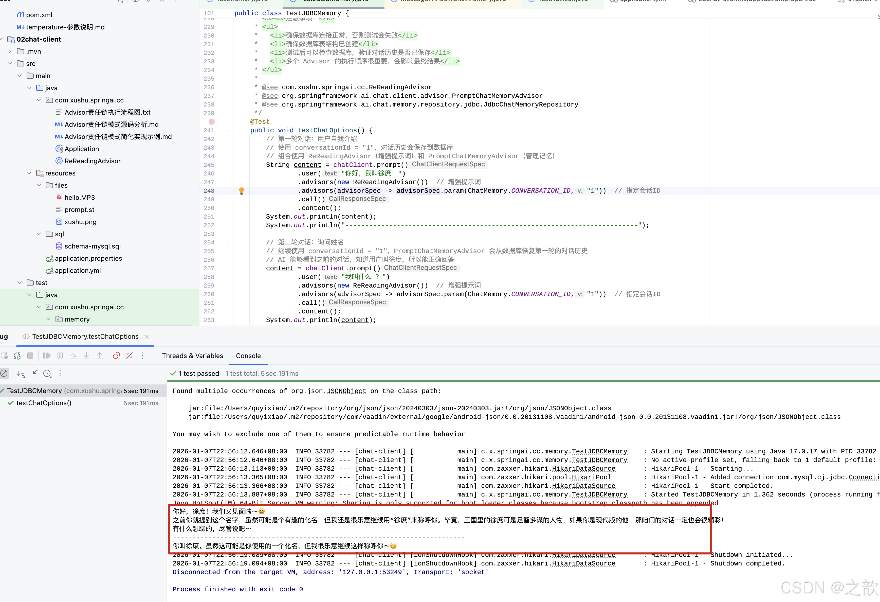Select the Console tab
The image size is (880, 602).
point(248,356)
